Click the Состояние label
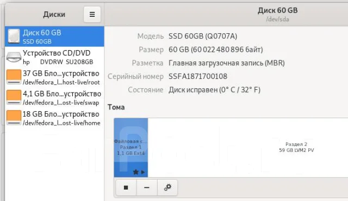348x201 pixels. point(146,90)
